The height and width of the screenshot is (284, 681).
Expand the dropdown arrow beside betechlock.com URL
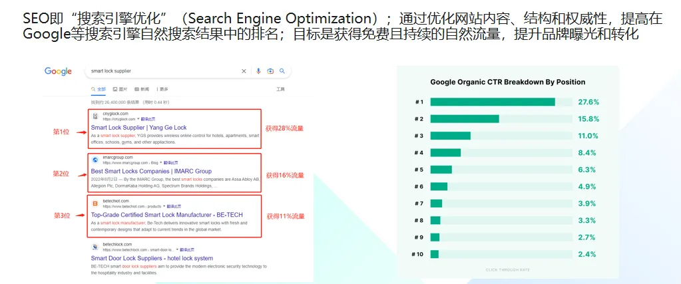click(x=177, y=250)
